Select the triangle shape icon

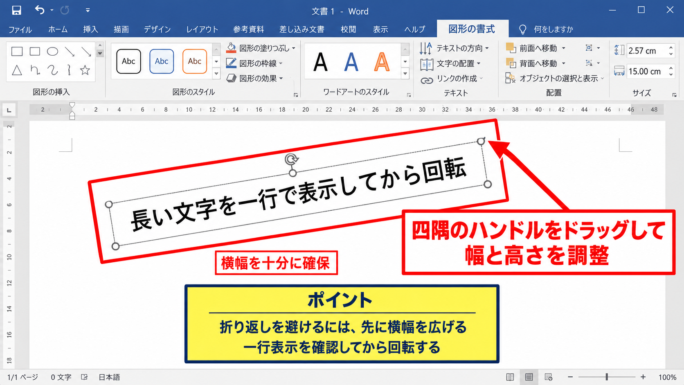pos(17,70)
